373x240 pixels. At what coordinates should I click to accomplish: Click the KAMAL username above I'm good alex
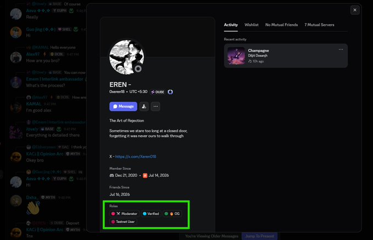pos(34,104)
